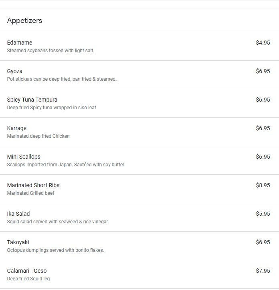
Task: Click the $4.95 Edamame price
Action: pyautogui.click(x=263, y=43)
